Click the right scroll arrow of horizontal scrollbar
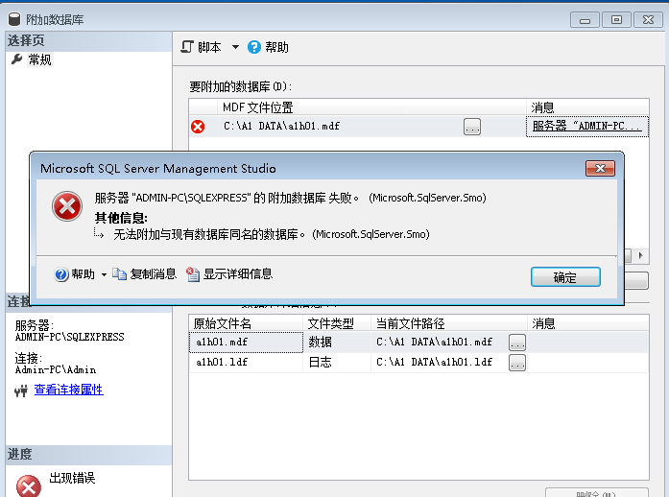 click(641, 255)
